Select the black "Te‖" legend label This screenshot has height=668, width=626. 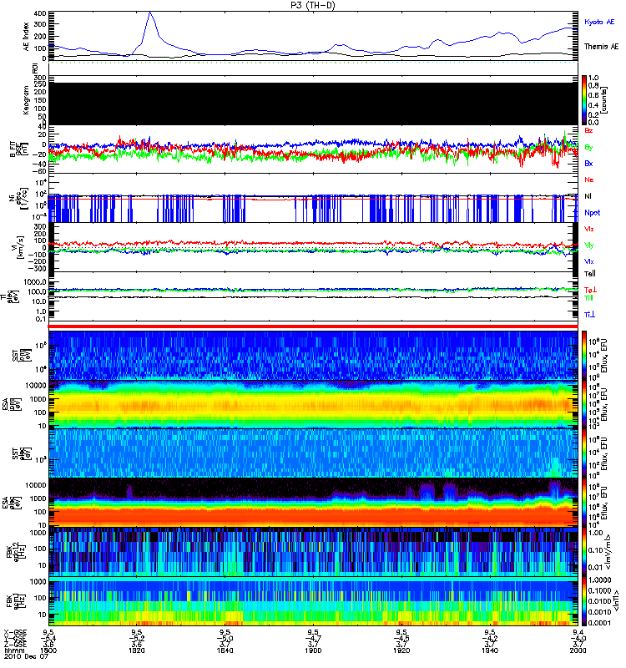click(590, 274)
